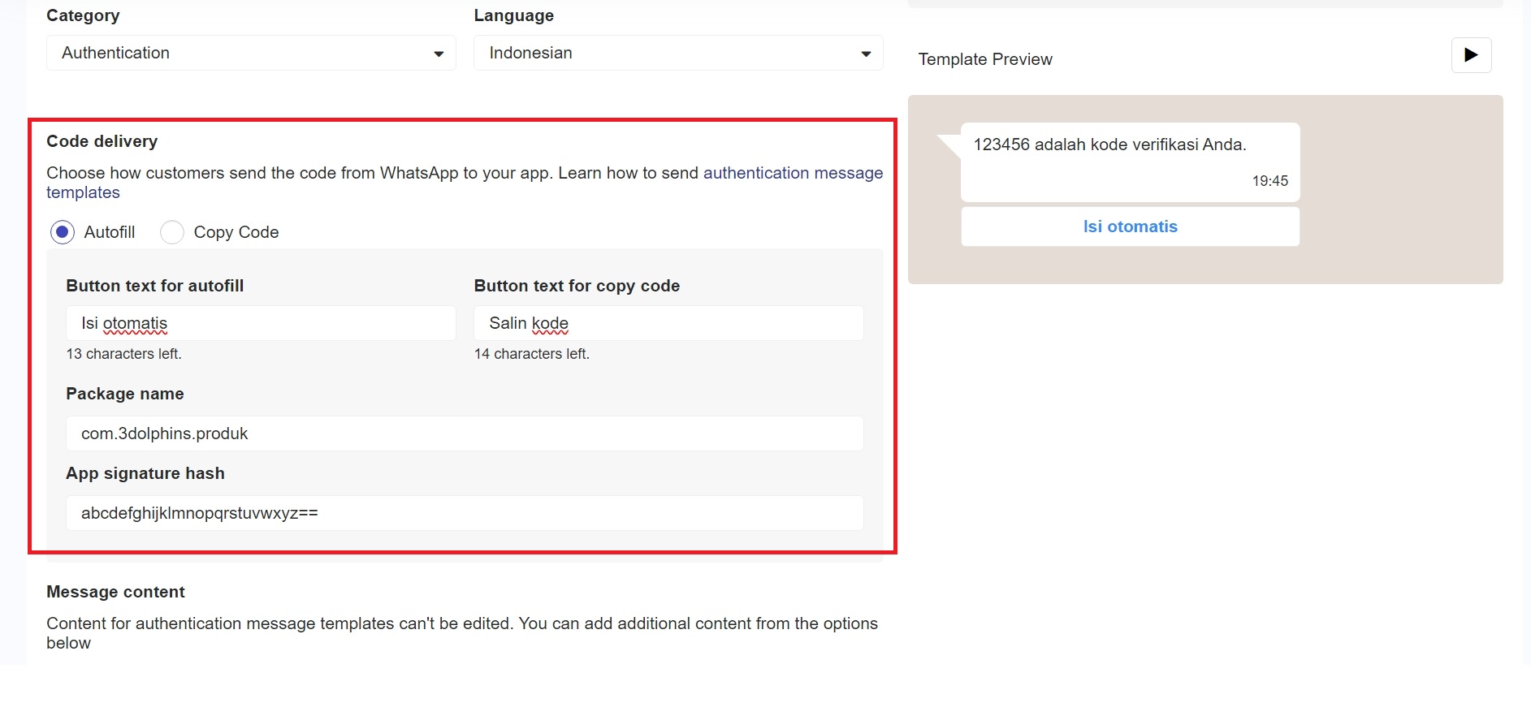
Task: Choose the Copy Code radio option
Action: coord(172,232)
